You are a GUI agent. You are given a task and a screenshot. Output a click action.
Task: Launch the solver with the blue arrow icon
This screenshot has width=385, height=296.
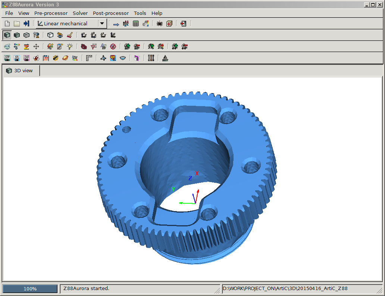point(116,23)
